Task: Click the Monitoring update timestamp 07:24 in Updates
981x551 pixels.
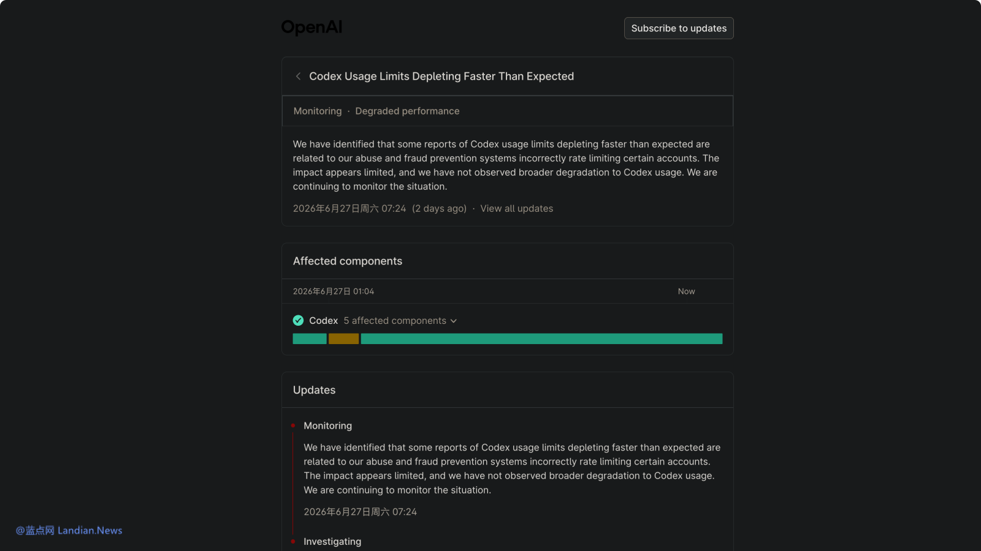Action: tap(361, 512)
